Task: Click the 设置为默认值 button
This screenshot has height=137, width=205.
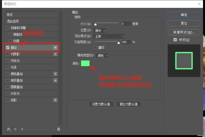Action: (x=101, y=104)
